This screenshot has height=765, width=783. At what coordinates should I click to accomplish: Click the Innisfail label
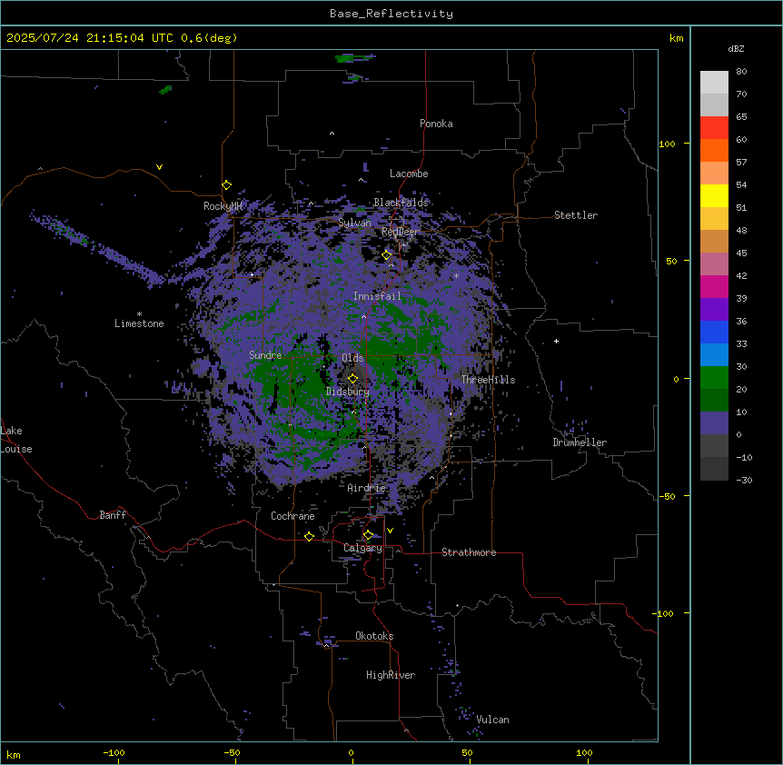point(377,296)
